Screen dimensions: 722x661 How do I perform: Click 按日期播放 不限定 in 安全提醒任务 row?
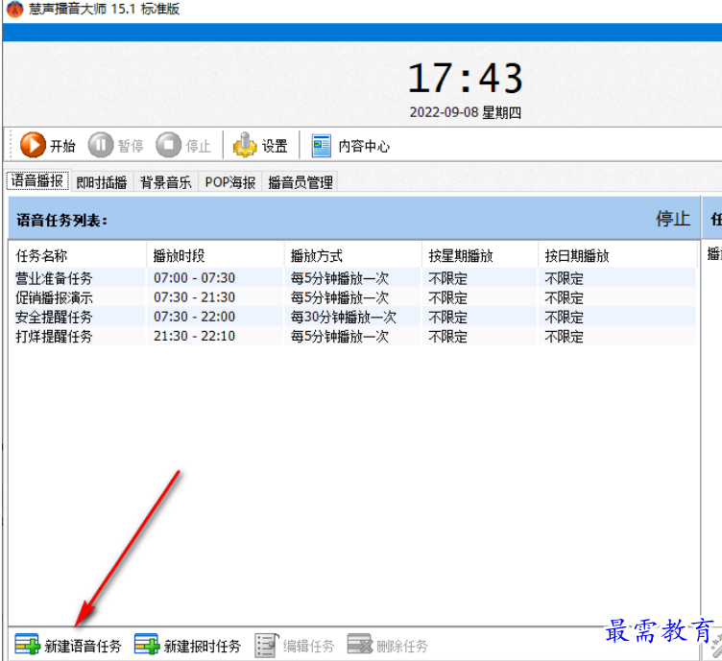coord(565,317)
